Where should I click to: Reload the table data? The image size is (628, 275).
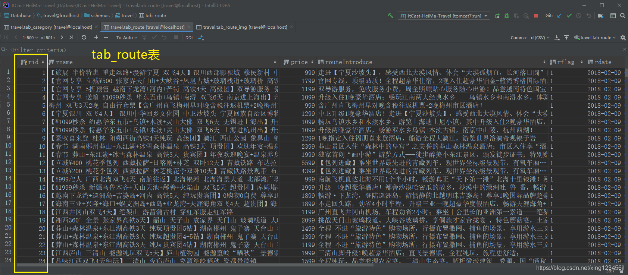tap(84, 37)
